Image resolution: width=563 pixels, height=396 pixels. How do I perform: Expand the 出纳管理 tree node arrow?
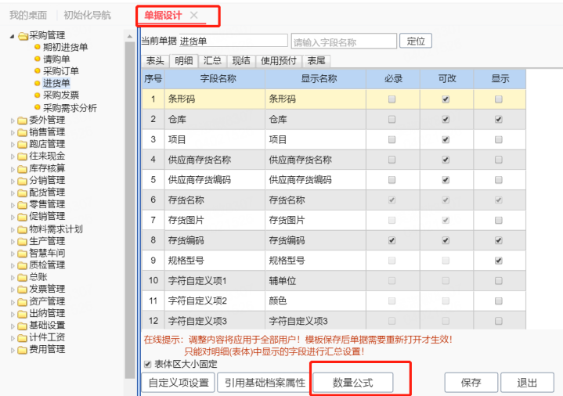pyautogui.click(x=13, y=314)
